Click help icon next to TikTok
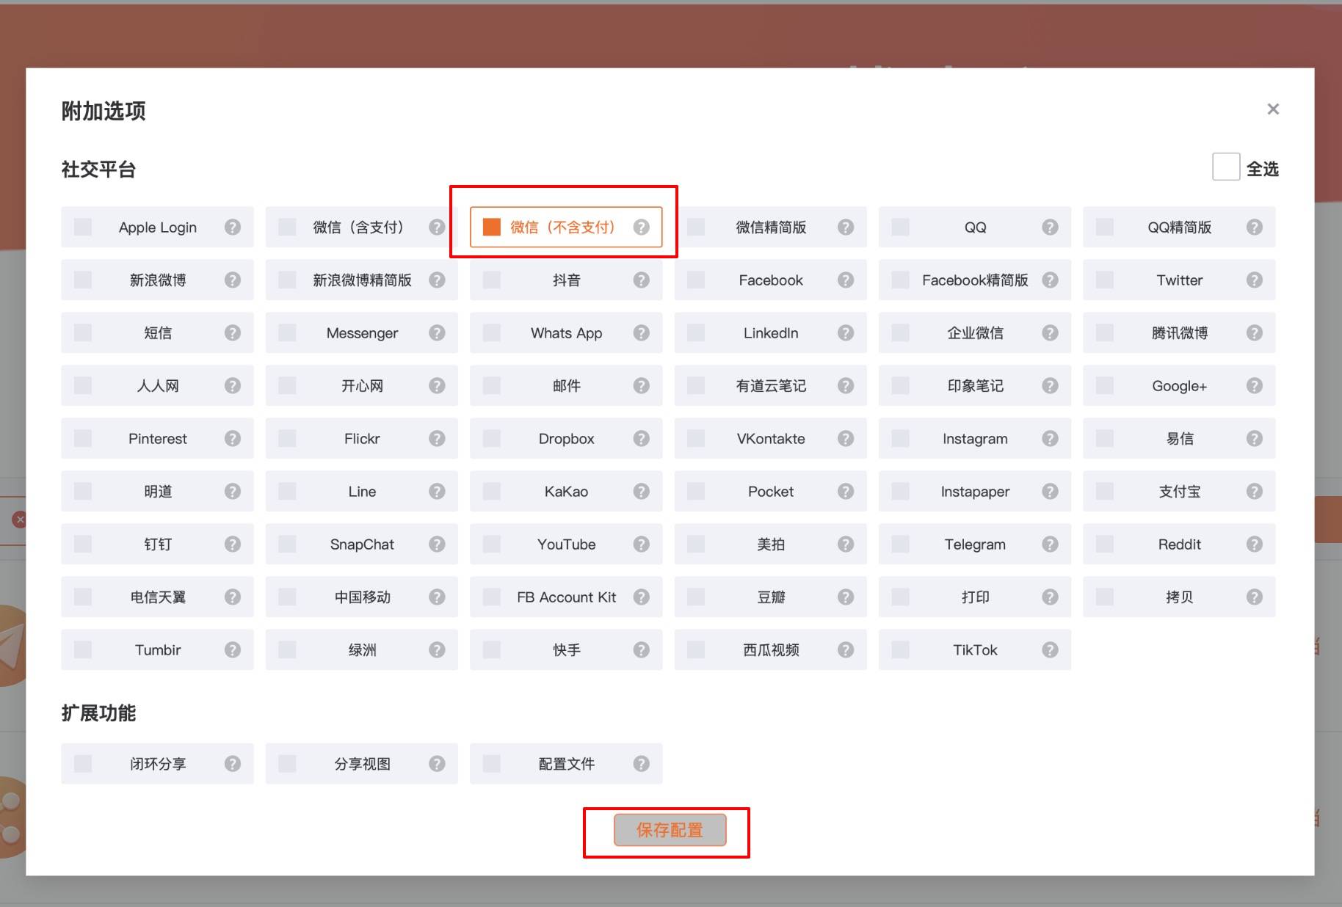This screenshot has width=1342, height=907. (x=1051, y=649)
